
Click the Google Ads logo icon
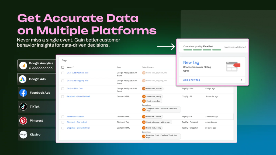pos(23,79)
